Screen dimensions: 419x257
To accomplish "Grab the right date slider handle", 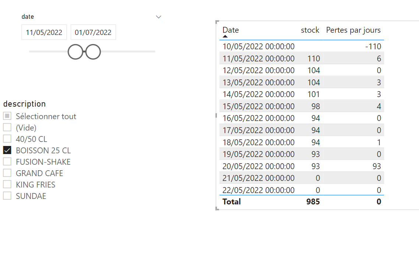I will click(93, 52).
